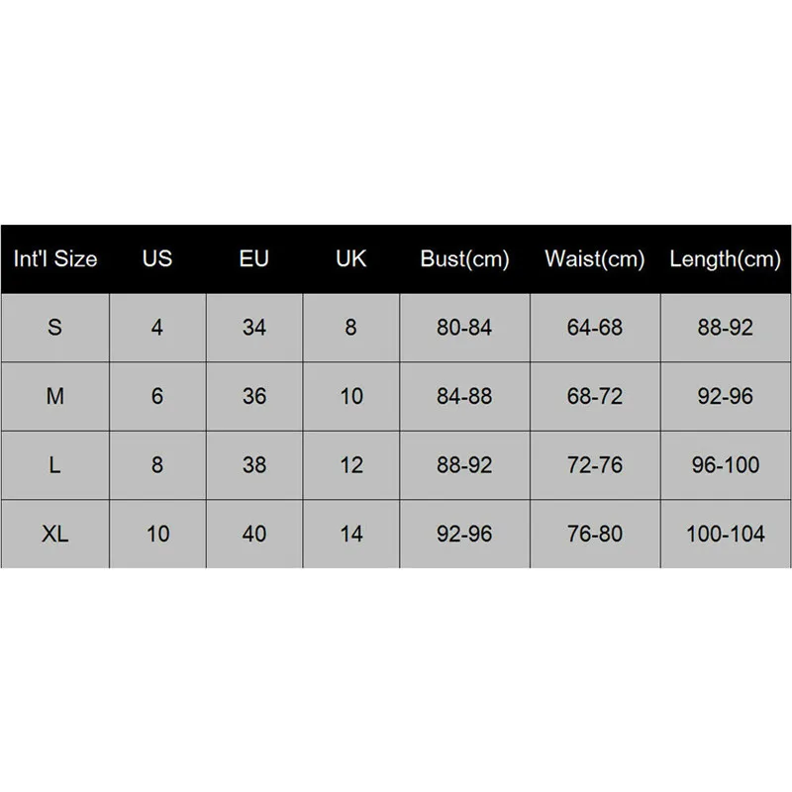792x792 pixels.
Task: Select waist cell 76-80
Action: 594,534
